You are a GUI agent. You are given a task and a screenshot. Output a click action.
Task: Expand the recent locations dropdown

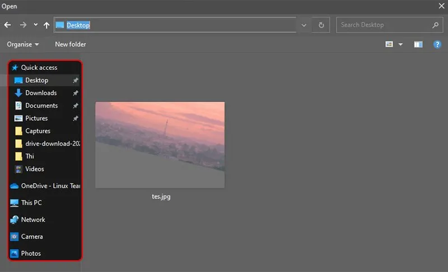tap(36, 25)
